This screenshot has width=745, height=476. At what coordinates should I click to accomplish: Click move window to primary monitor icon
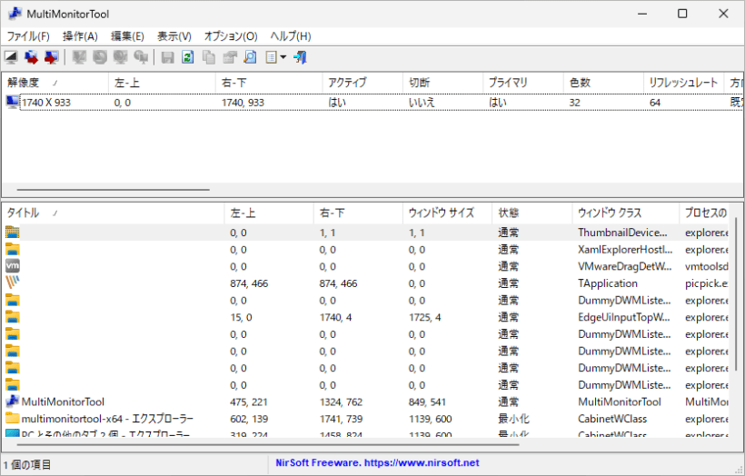pyautogui.click(x=51, y=57)
